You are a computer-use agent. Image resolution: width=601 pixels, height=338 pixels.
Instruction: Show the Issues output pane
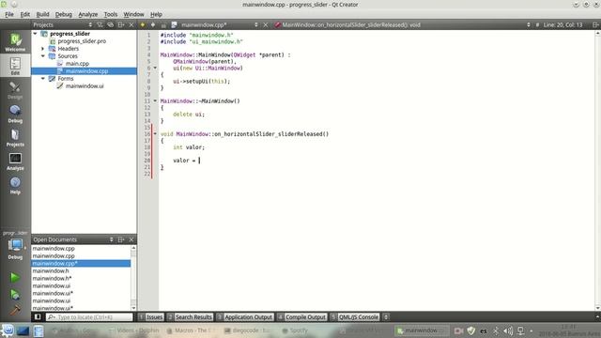coord(151,317)
